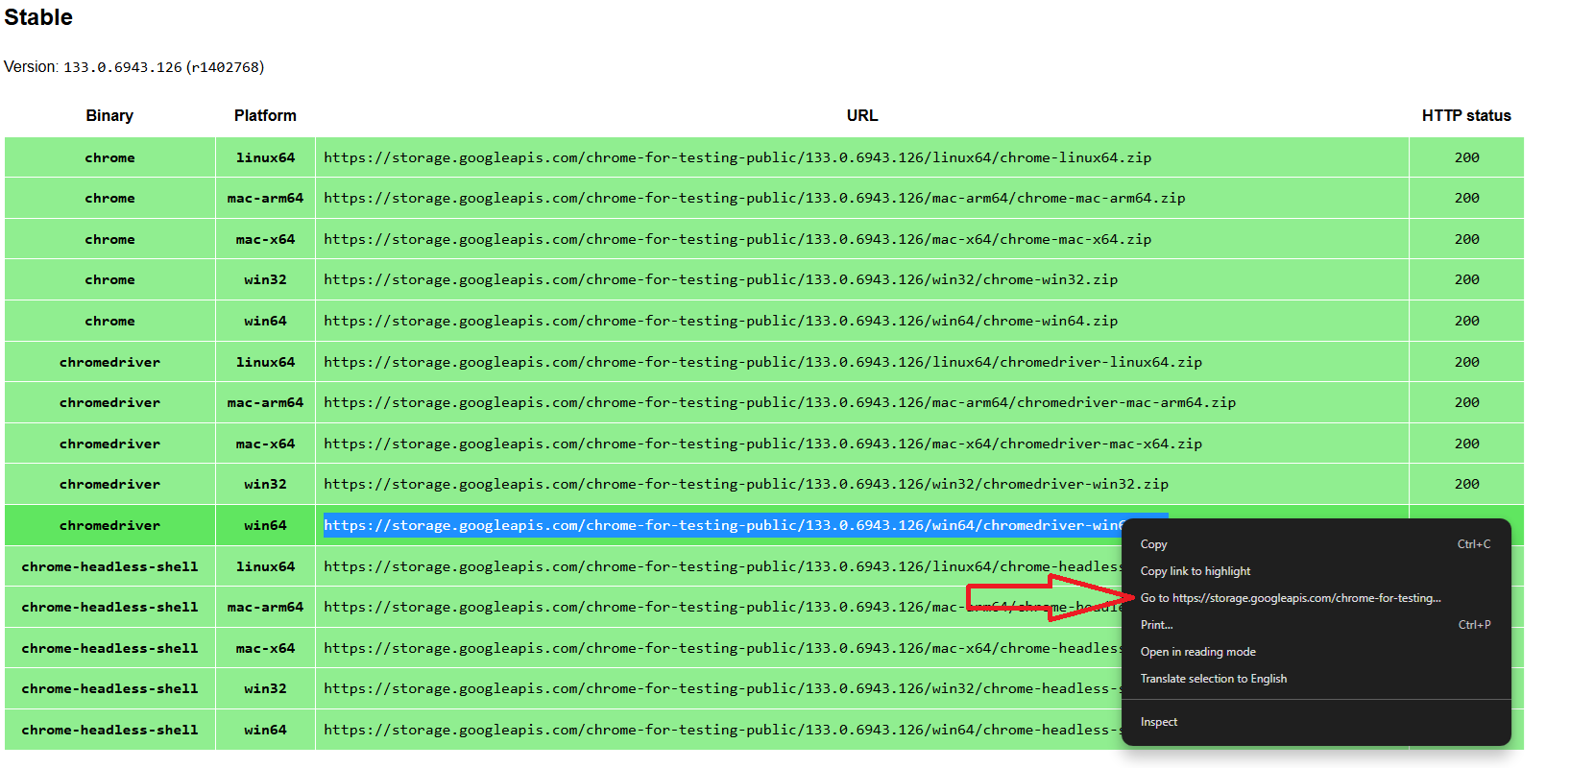Click the chrome-headless-shell win64 binary cell
The width and height of the screenshot is (1594, 768).
[109, 730]
